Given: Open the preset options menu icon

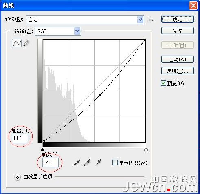Looking at the screenshot, I should coord(151,19).
